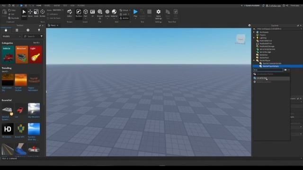Select the Happy Halloween trending thumbnail

click(x=34, y=80)
